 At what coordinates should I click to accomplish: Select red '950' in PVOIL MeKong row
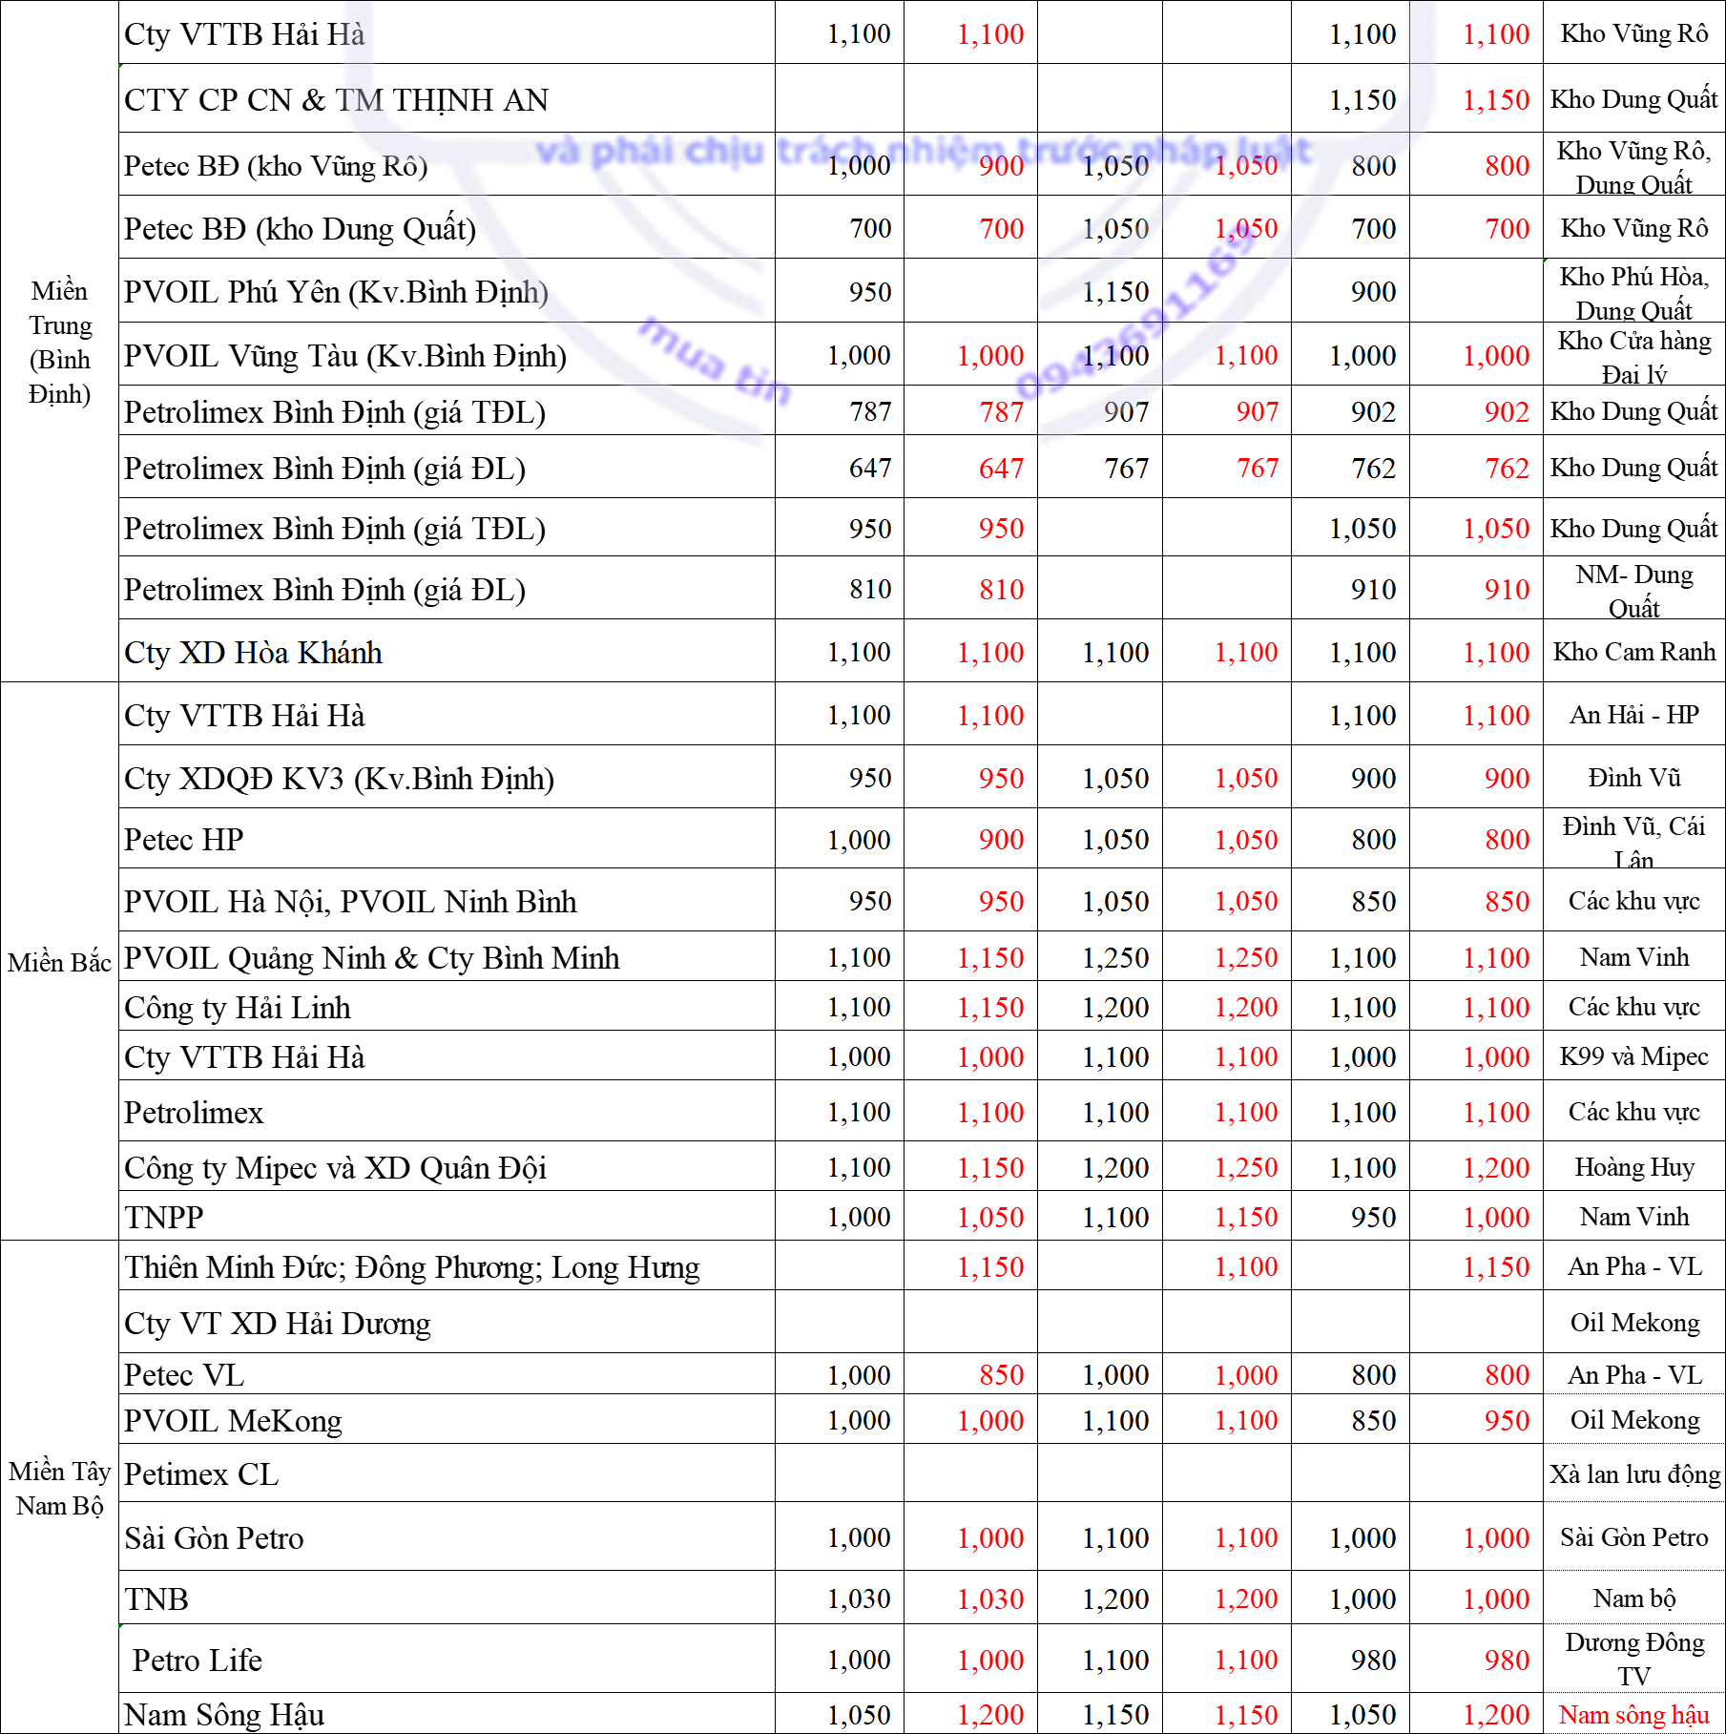pos(1507,1420)
